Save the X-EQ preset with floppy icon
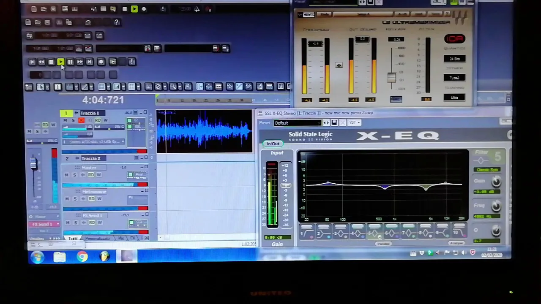Screen dimensions: 541x304 (334, 122)
